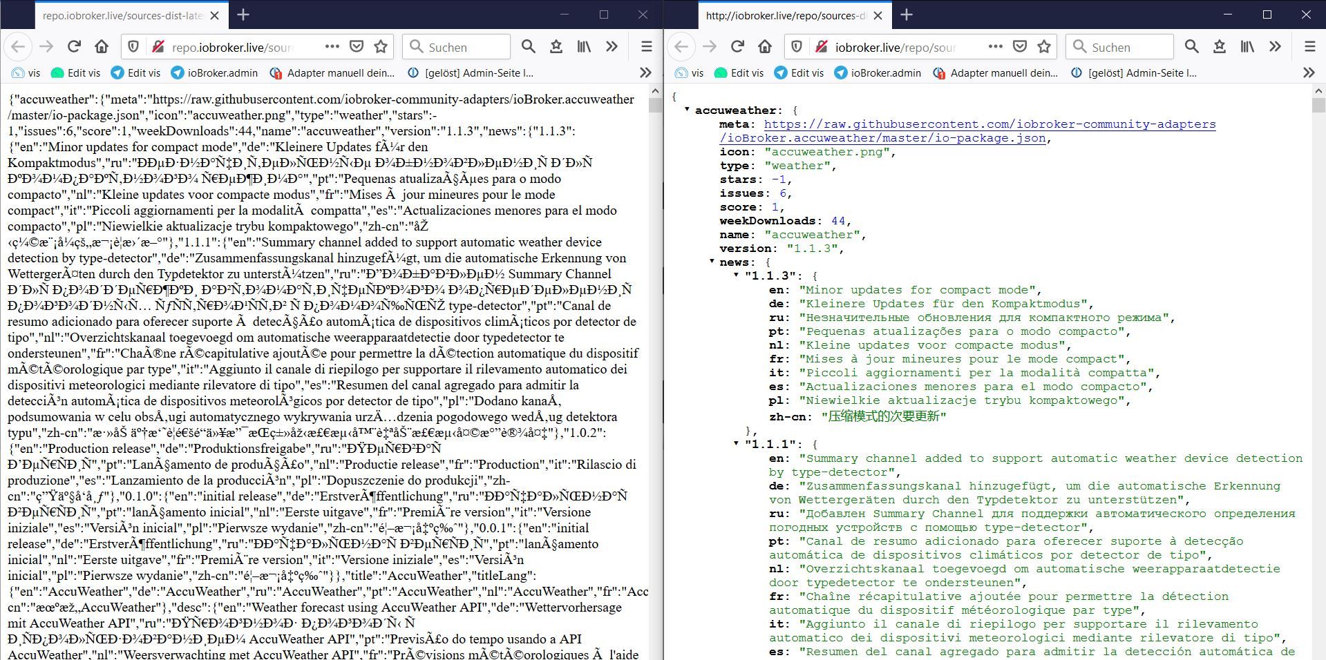Viewport: 1326px width, 660px height.
Task: Select the zh-cn value in 1.1.3 news
Action: (x=883, y=416)
